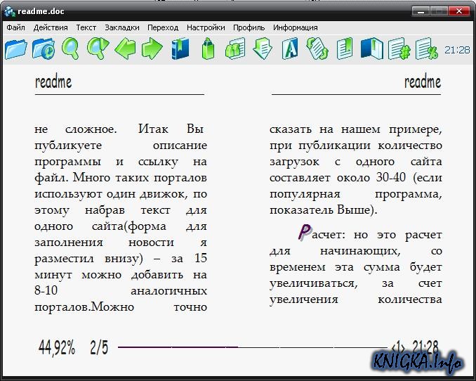Click the readme.doc title bar text

(x=41, y=11)
